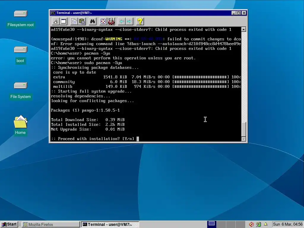Click ':: Synchronizing package databases...' line

(x=95, y=68)
